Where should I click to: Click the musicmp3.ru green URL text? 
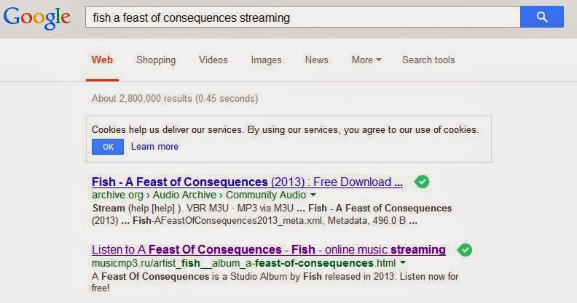244,263
